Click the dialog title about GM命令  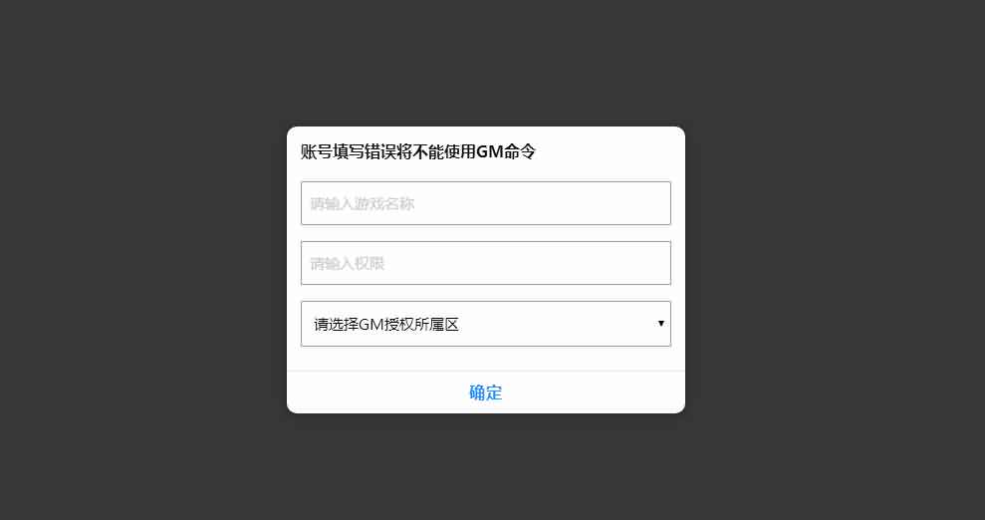(x=417, y=152)
